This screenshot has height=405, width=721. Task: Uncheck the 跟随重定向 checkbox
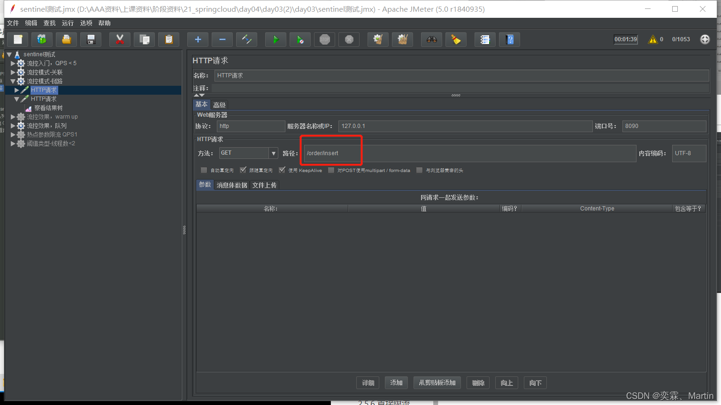coord(243,170)
